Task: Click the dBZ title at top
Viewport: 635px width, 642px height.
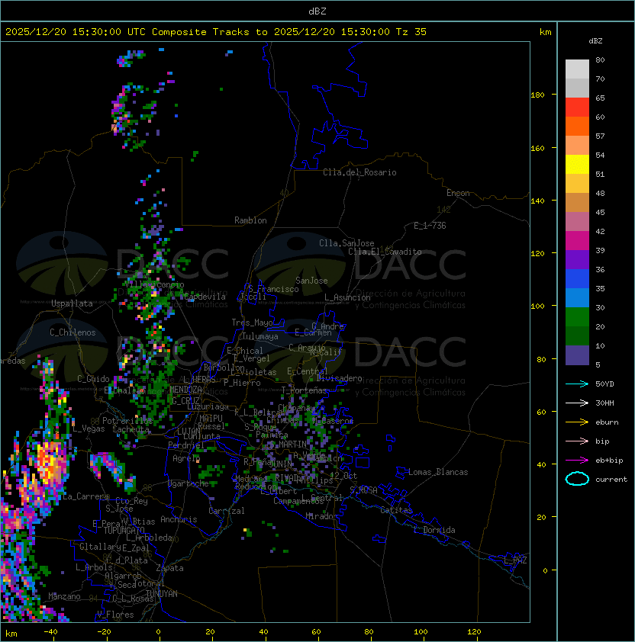Action: pos(317,11)
